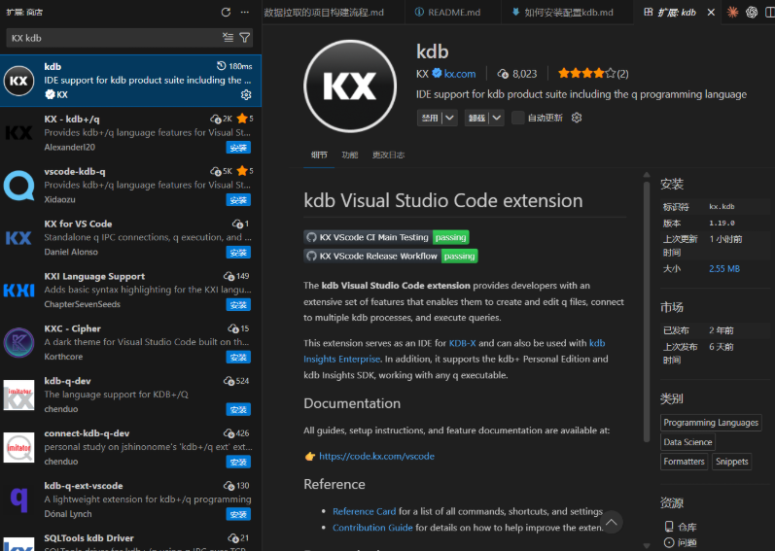Close the 扩展: kdb tab
The width and height of the screenshot is (775, 551).
click(x=711, y=13)
